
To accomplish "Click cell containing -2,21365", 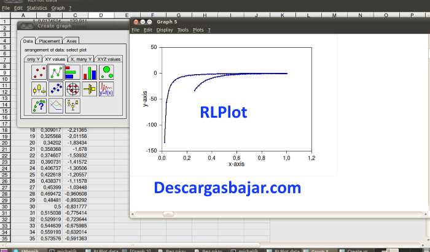I will tap(76, 130).
